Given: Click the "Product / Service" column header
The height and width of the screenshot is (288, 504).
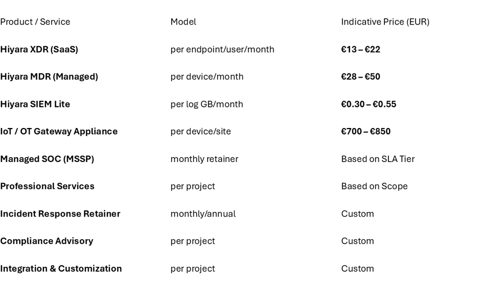Looking at the screenshot, I should click(x=35, y=22).
